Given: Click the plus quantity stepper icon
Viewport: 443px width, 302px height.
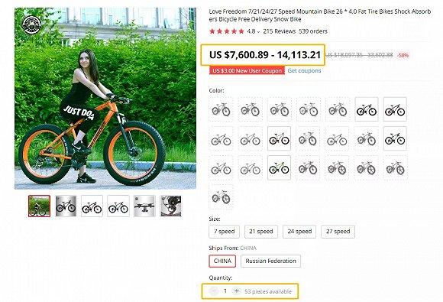Looking at the screenshot, I should 236,291.
